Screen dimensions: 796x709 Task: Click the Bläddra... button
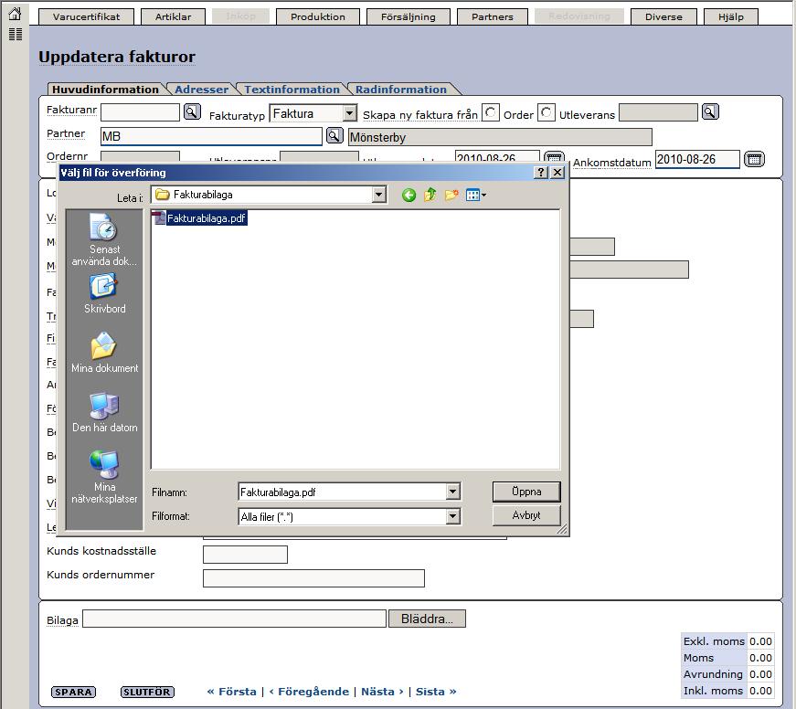click(x=427, y=619)
